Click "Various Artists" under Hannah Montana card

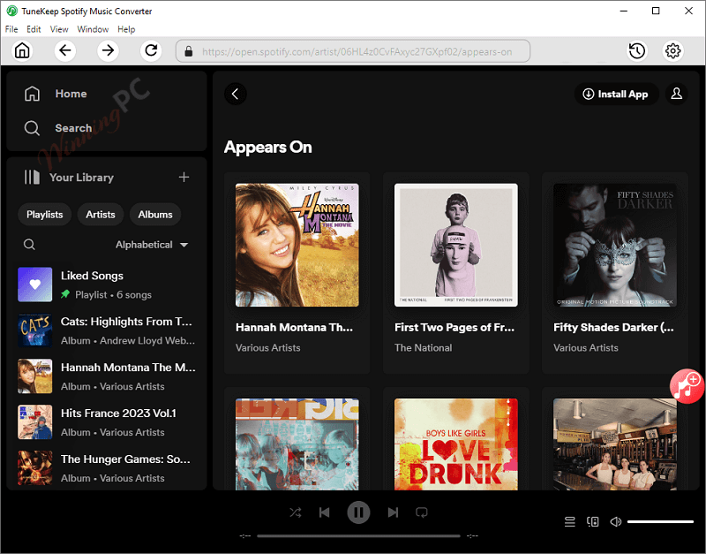pos(268,347)
